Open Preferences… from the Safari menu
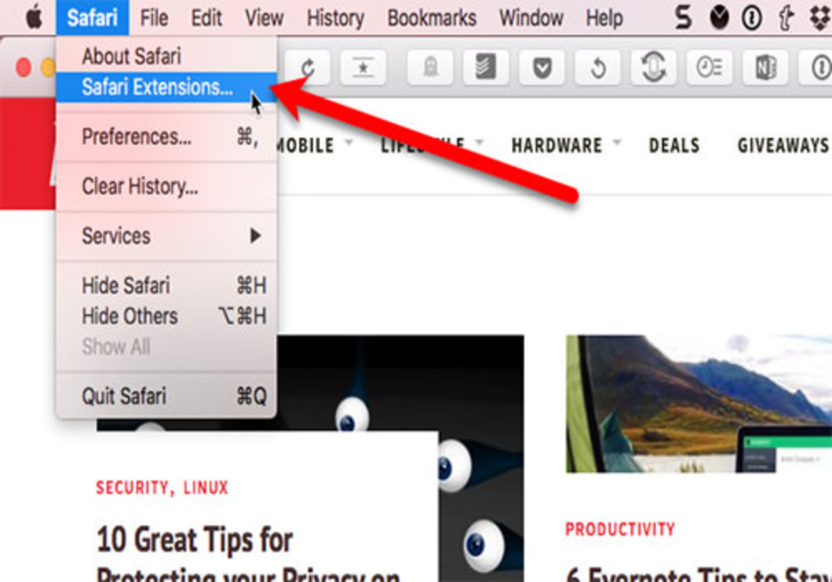The image size is (832, 582). point(166,137)
